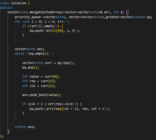Click the 'vector<int> ans;' declaration

30,49
